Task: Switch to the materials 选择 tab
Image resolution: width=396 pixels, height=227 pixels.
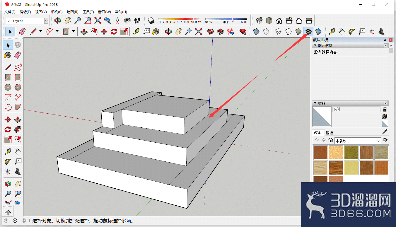Action: pos(317,132)
